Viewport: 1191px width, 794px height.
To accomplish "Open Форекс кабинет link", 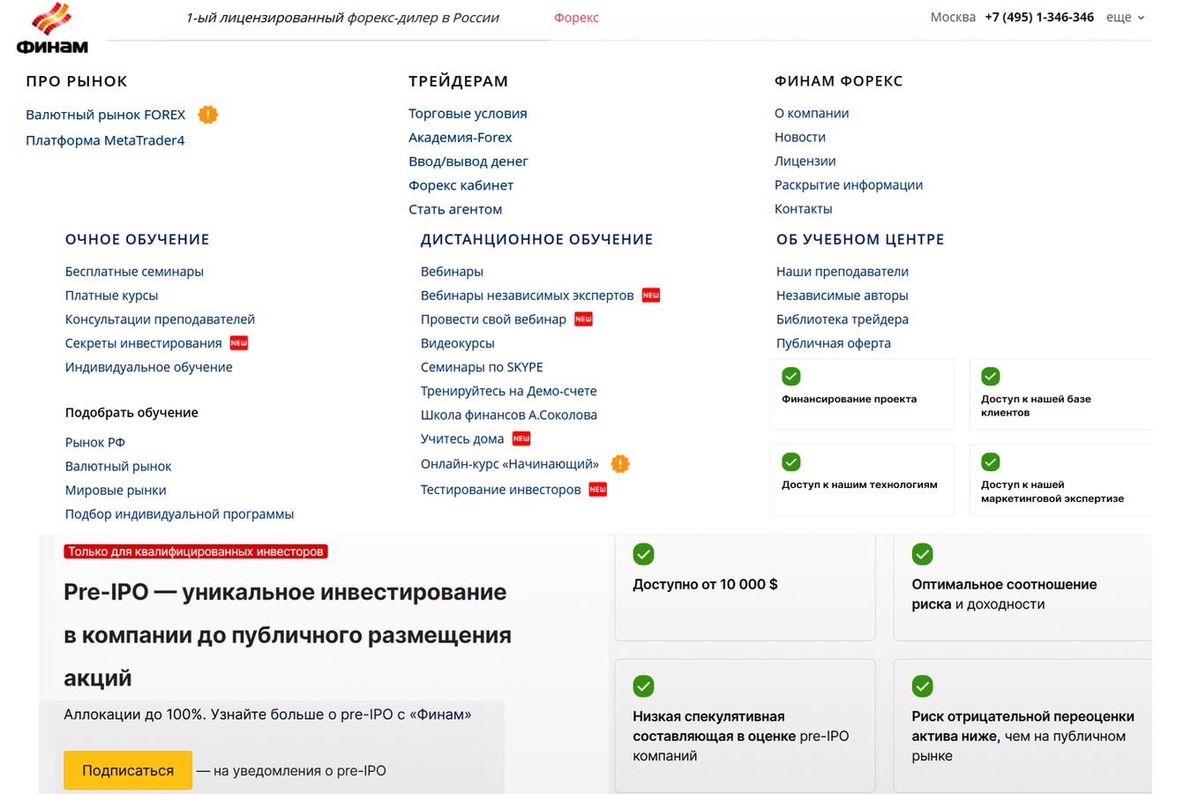I will tap(461, 185).
